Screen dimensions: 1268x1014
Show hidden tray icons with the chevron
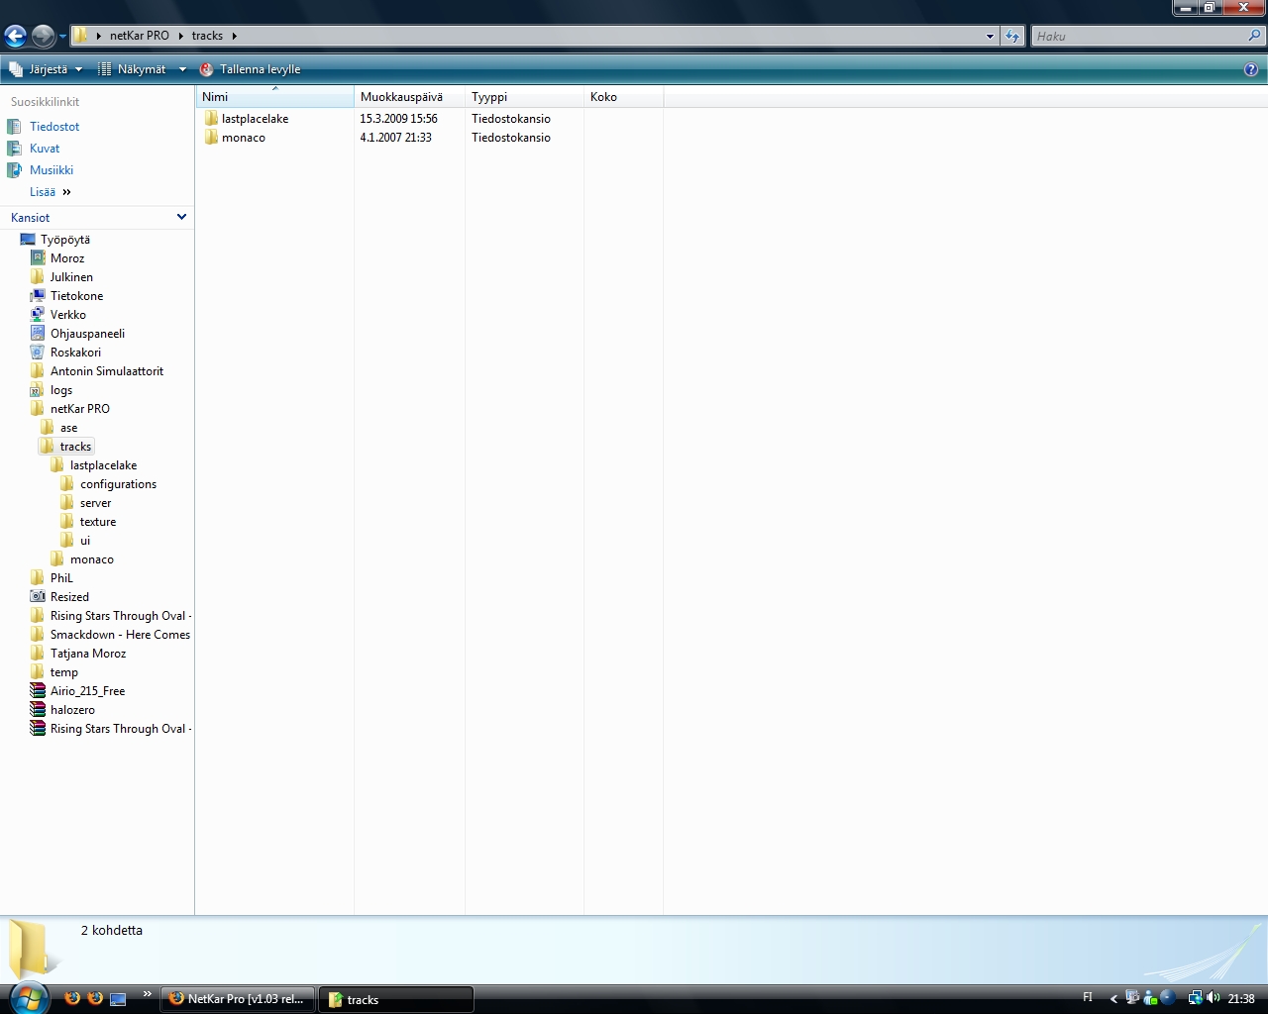pyautogui.click(x=1113, y=999)
